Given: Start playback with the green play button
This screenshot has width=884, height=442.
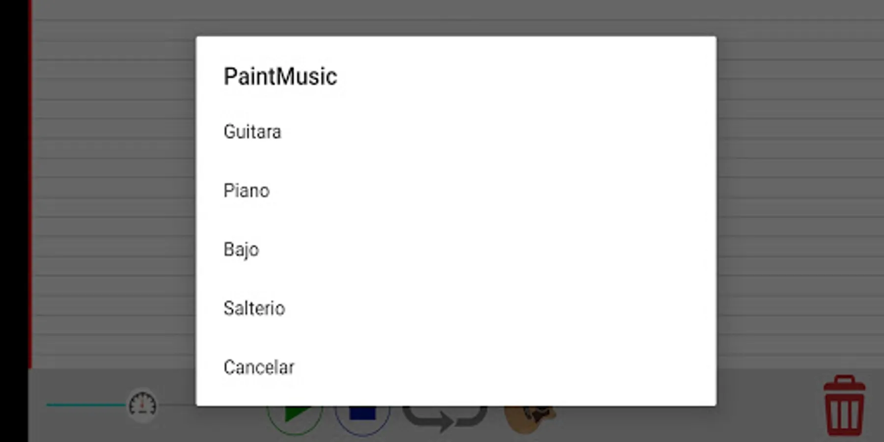Looking at the screenshot, I should click(295, 420).
